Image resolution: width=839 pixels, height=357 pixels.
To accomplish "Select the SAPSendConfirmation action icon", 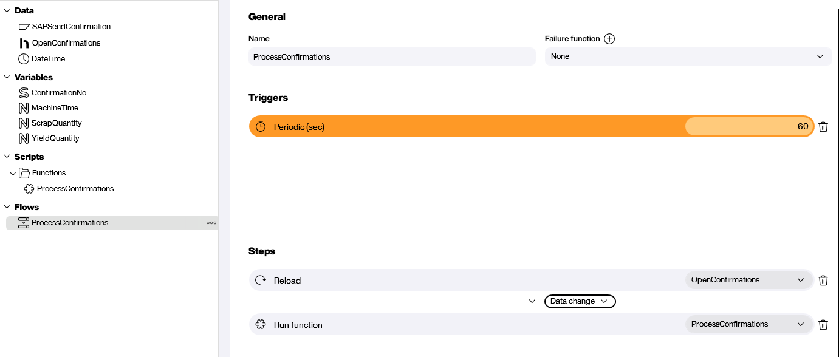I will click(23, 26).
